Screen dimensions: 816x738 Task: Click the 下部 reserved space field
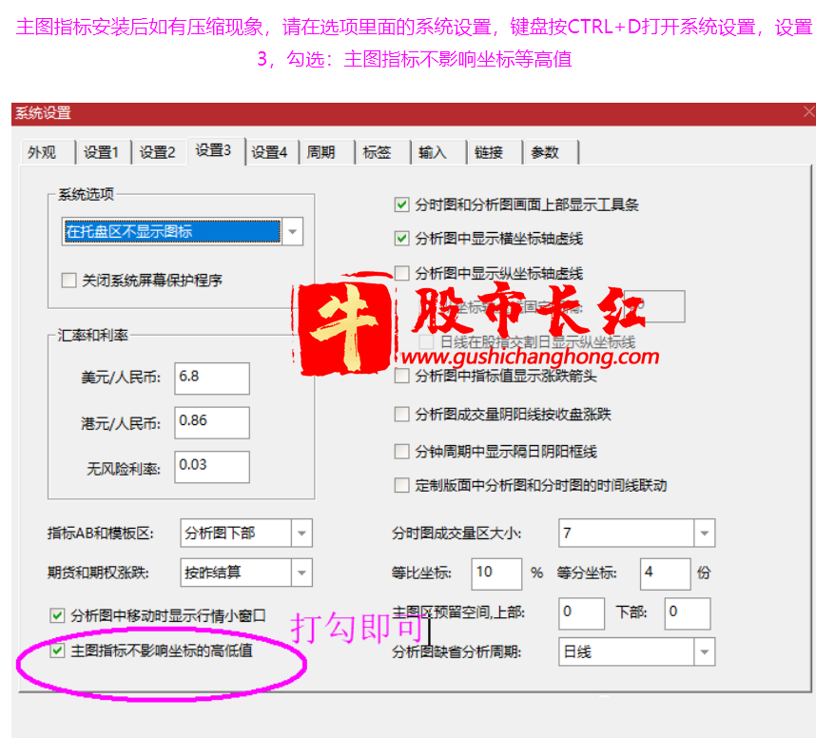point(688,613)
